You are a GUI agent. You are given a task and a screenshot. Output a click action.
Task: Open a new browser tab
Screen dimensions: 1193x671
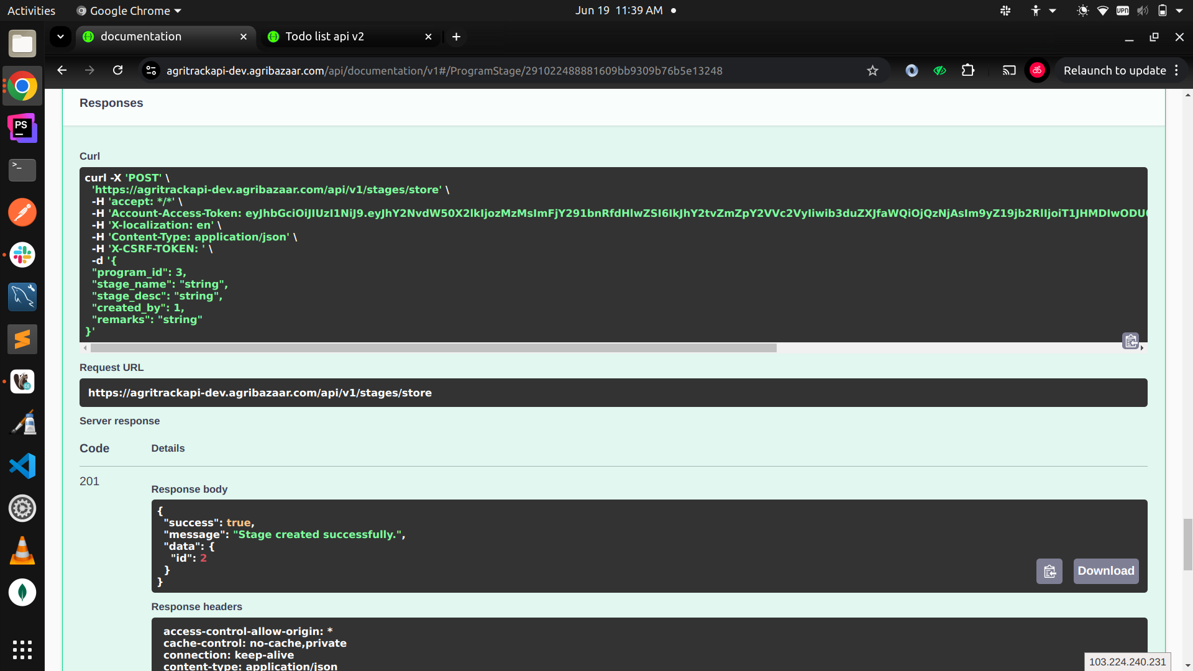coord(456,37)
